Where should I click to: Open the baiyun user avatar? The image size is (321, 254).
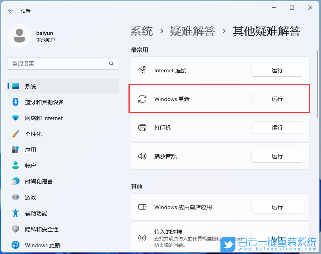tap(19, 36)
